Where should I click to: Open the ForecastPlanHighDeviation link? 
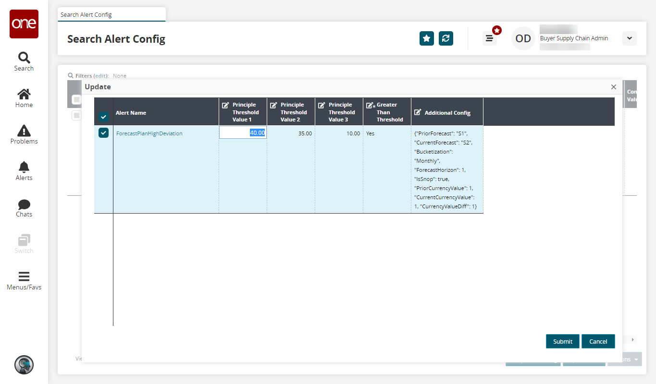(x=149, y=133)
